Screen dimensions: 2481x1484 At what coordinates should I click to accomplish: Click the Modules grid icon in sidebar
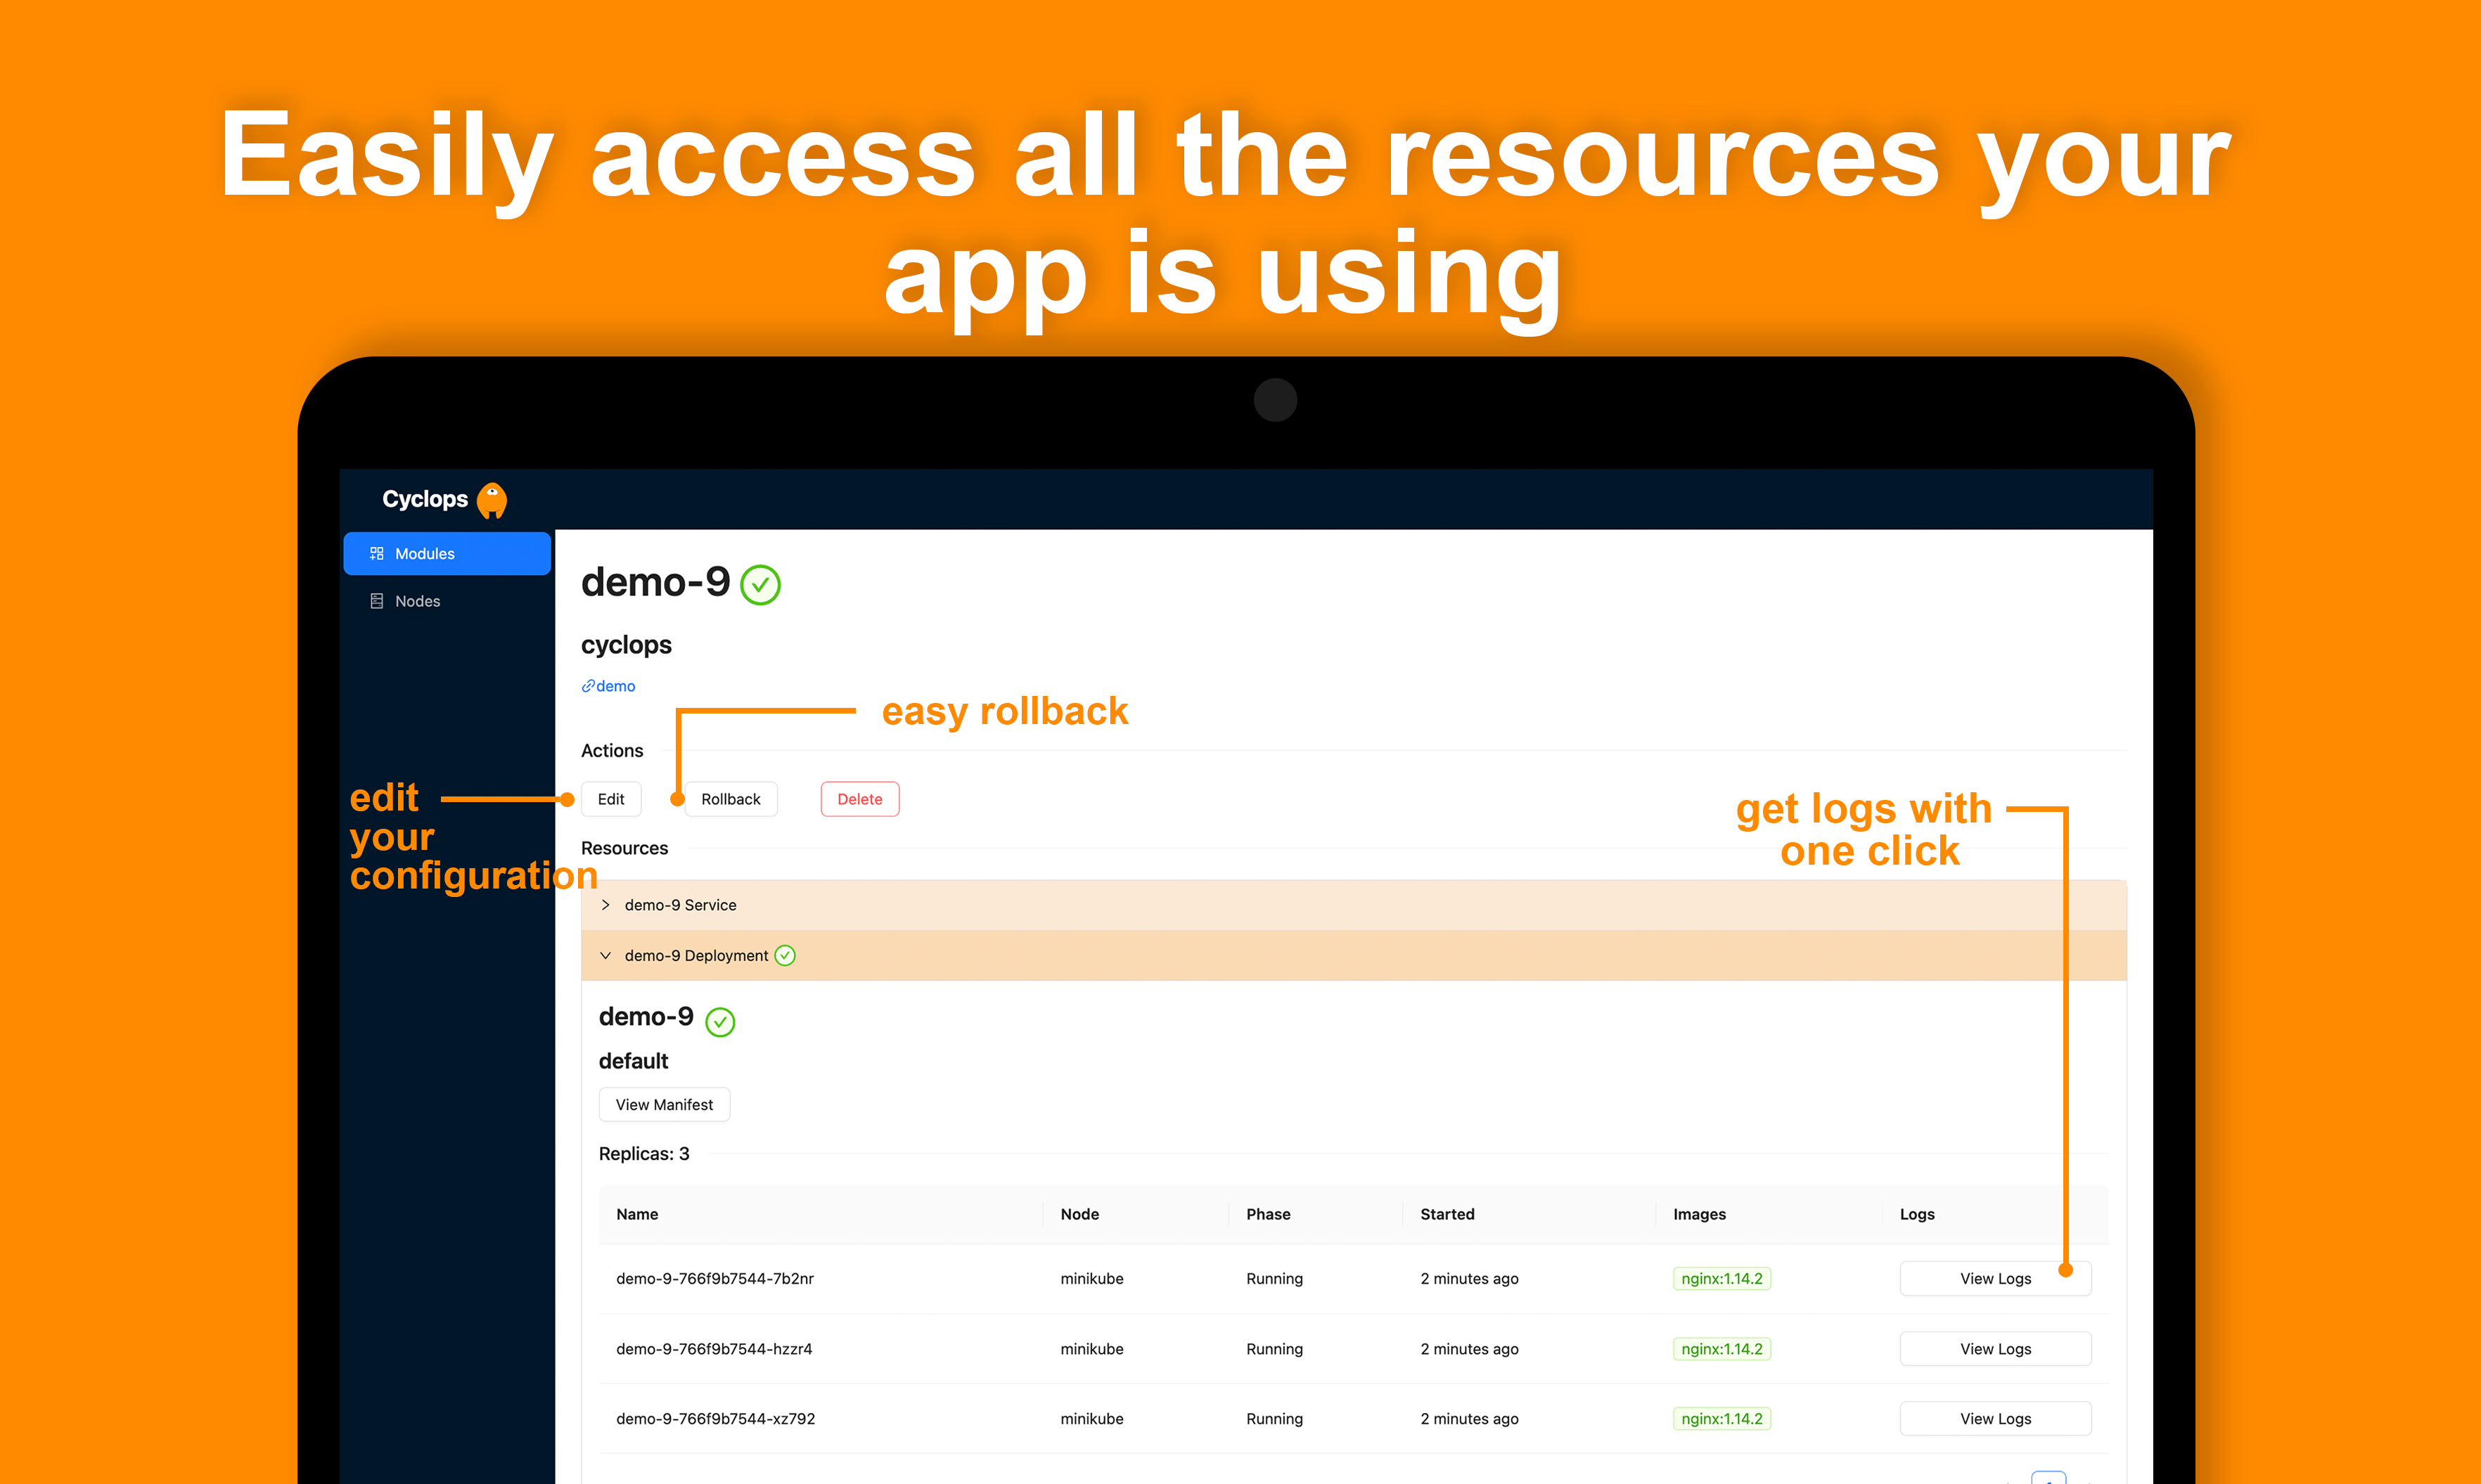tap(376, 553)
